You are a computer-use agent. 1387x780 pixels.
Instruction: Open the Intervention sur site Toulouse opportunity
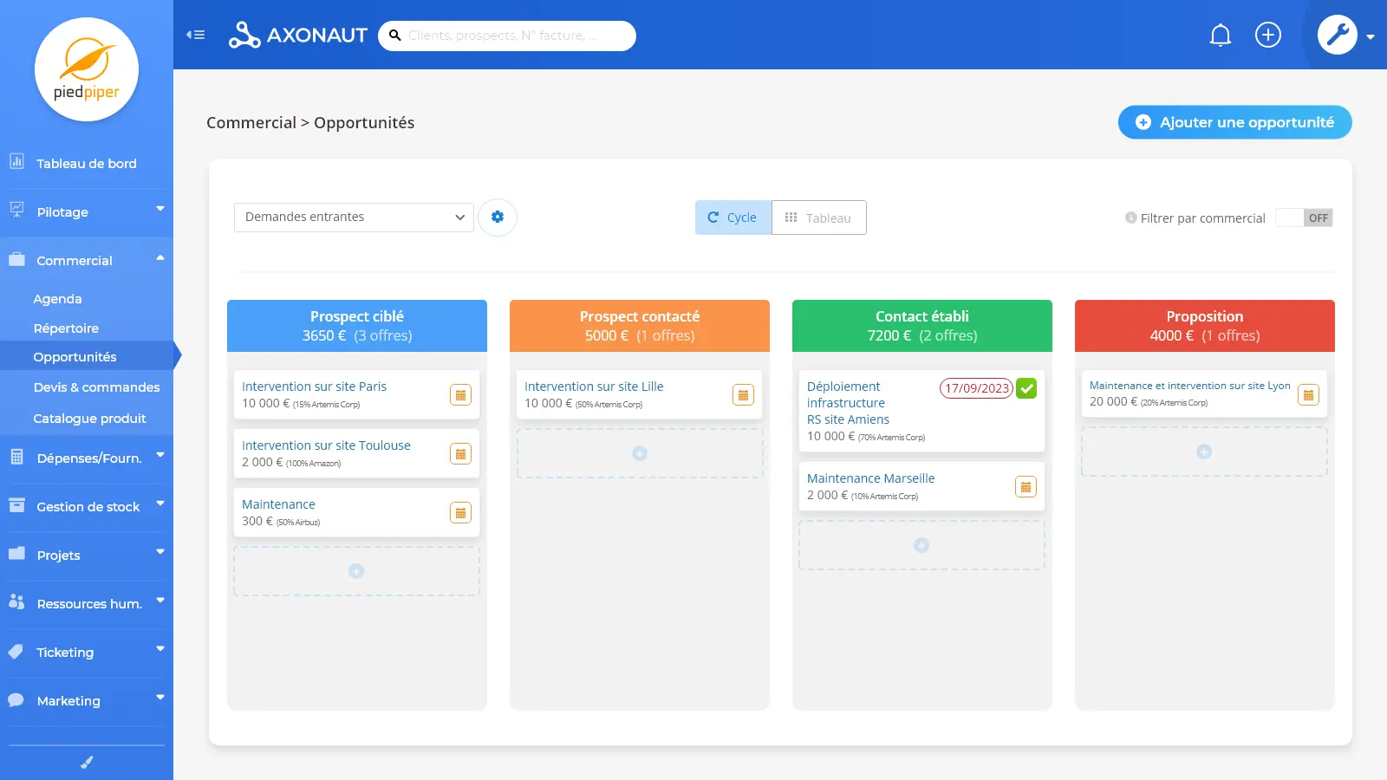coord(326,445)
